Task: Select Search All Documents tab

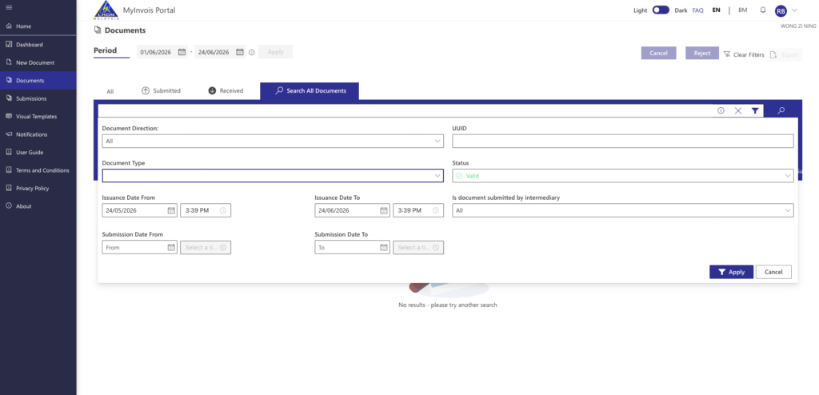Action: pyautogui.click(x=310, y=91)
